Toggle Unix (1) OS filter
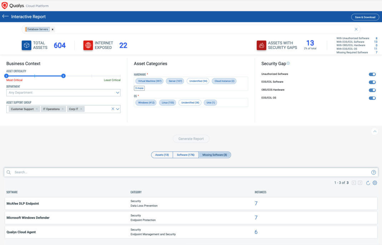382x245 pixels. pyautogui.click(x=211, y=102)
